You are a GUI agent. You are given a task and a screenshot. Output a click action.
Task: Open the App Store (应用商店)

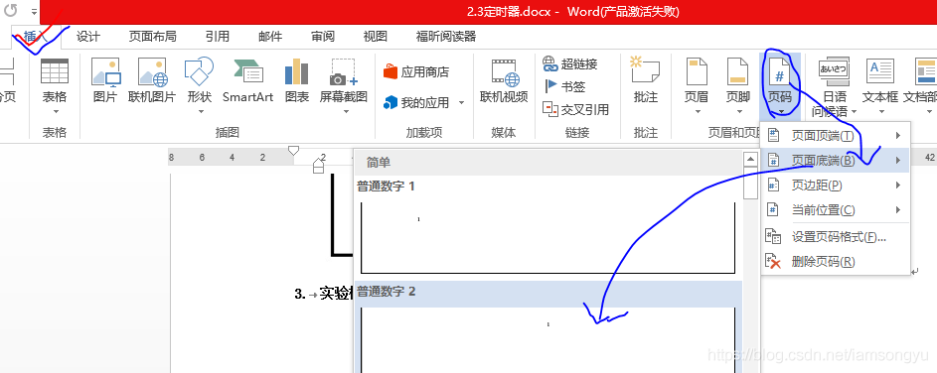tap(416, 72)
